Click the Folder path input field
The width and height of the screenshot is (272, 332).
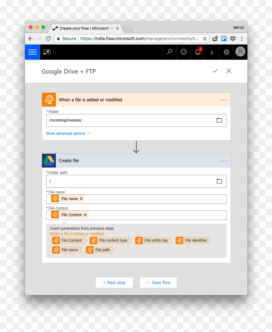click(136, 181)
